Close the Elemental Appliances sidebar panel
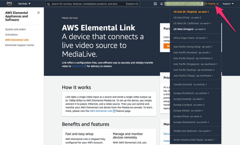Image resolution: width=240 pixels, height=145 pixels. pyautogui.click(x=39, y=12)
